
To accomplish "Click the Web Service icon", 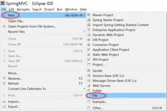I will click(89, 86).
